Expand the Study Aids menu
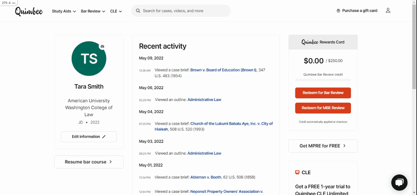Viewport: 417px width, 195px height. coord(64,11)
